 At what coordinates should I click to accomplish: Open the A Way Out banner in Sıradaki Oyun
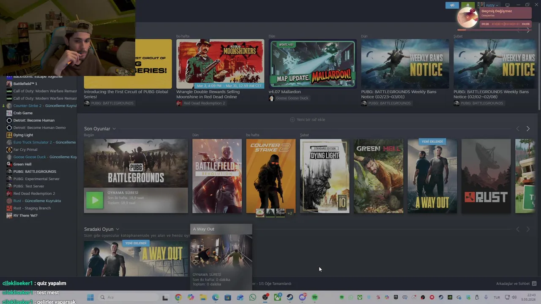coord(136,258)
